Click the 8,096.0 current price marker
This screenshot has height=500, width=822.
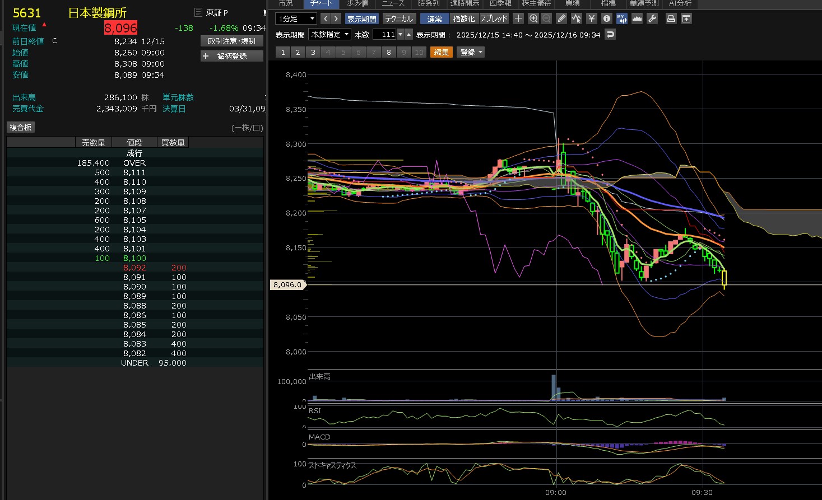[287, 284]
